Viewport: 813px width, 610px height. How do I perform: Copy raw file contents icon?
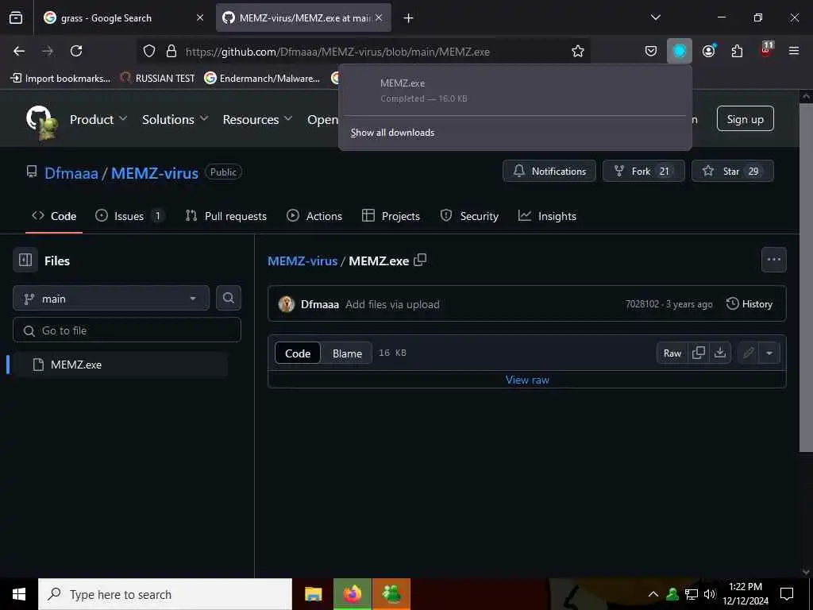pyautogui.click(x=699, y=353)
